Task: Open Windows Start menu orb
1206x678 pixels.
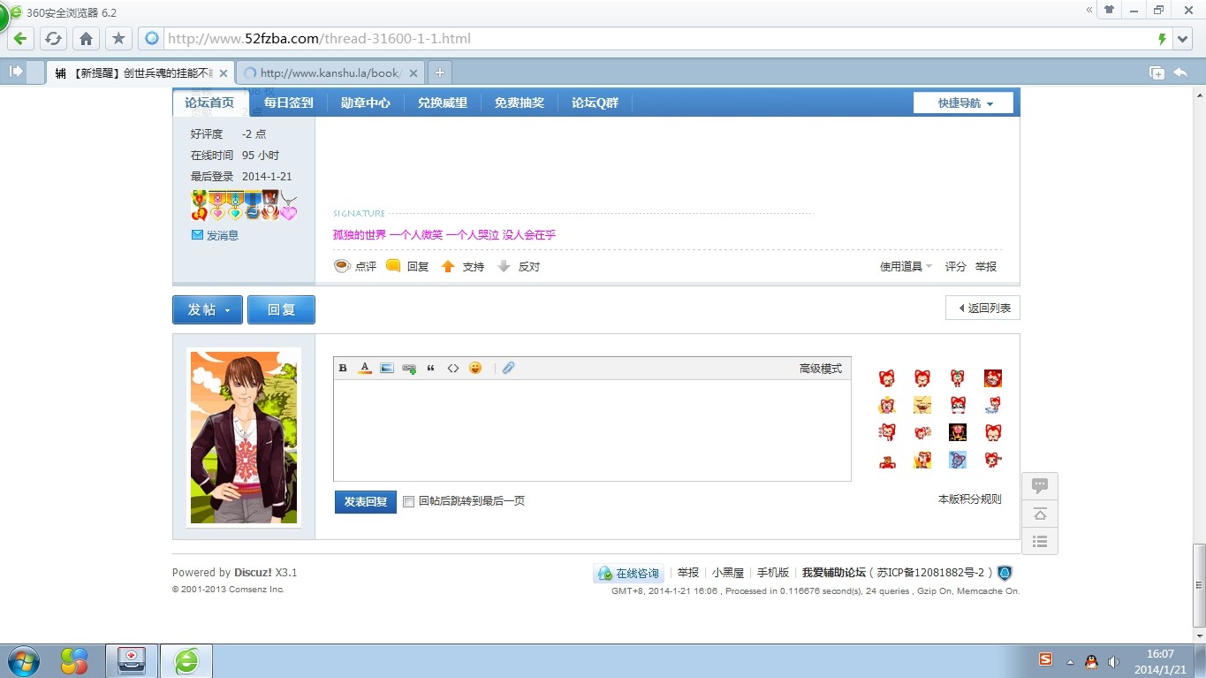Action: tap(23, 660)
